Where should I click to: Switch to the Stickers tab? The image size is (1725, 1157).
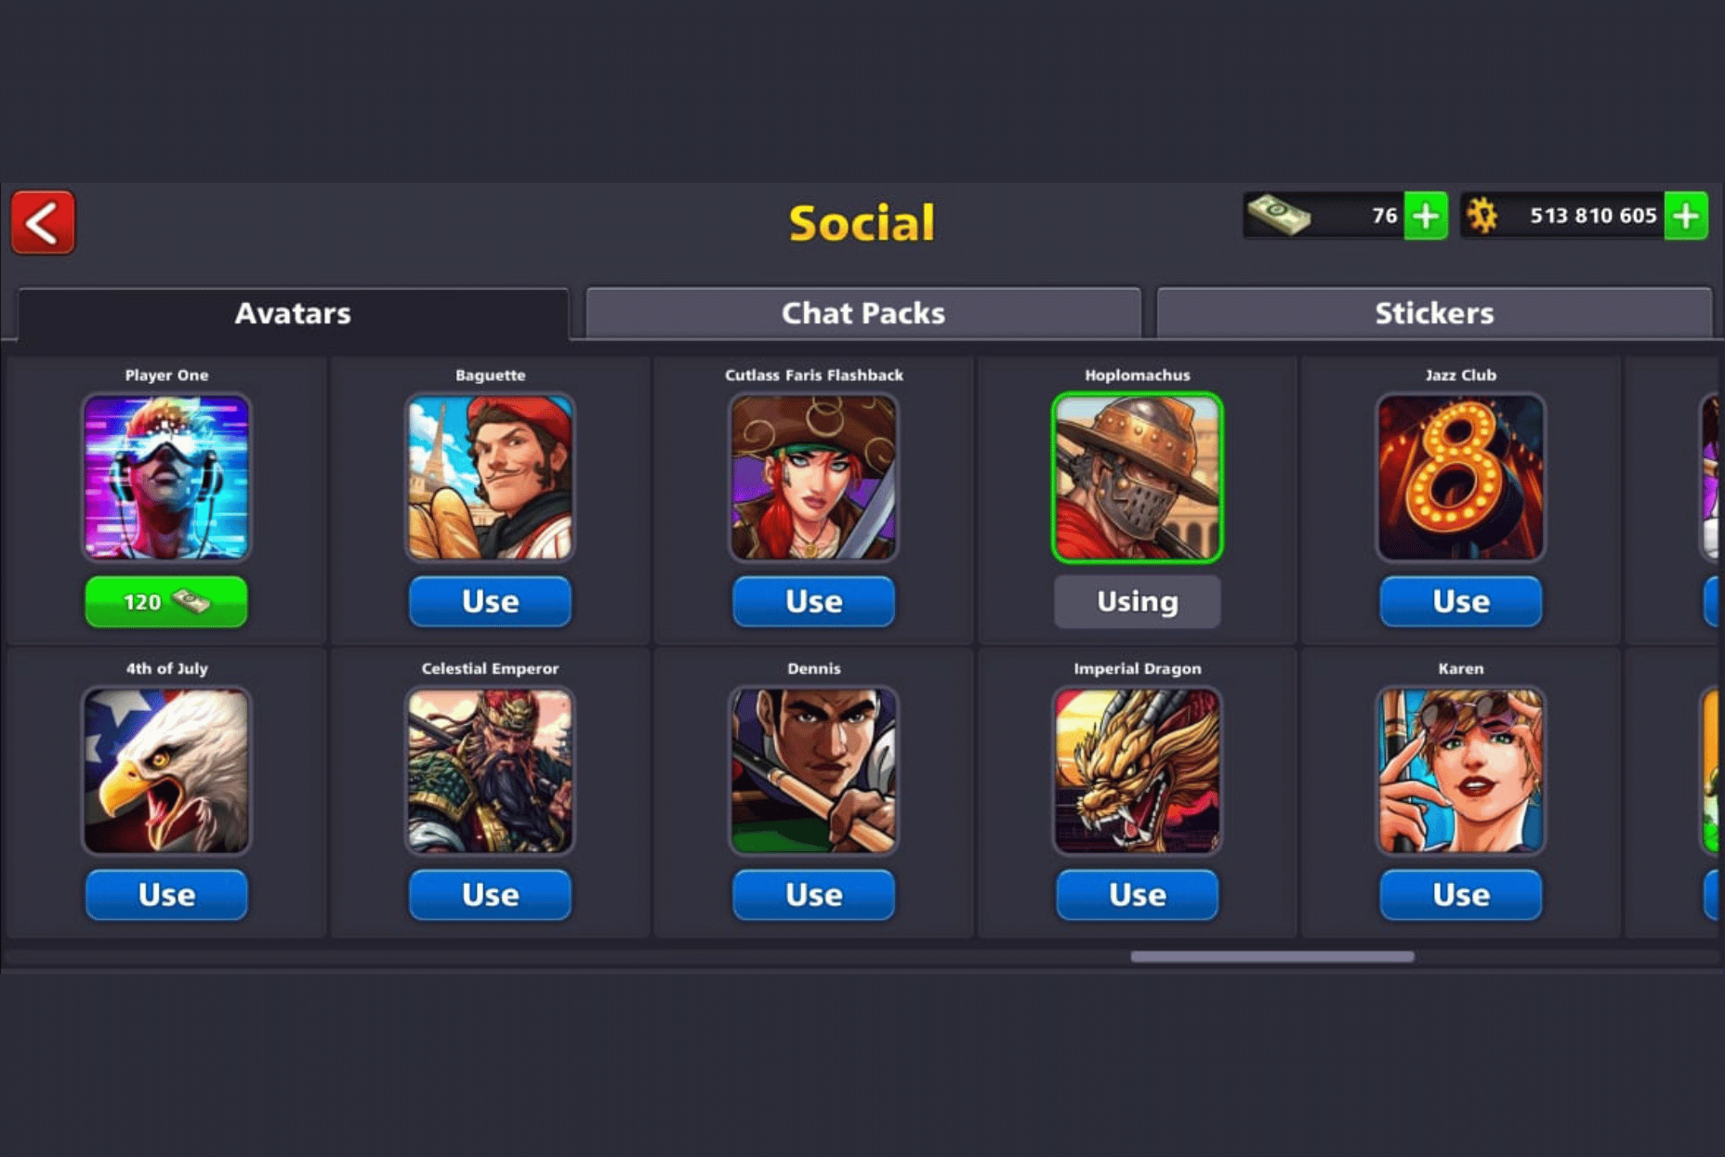tap(1434, 313)
